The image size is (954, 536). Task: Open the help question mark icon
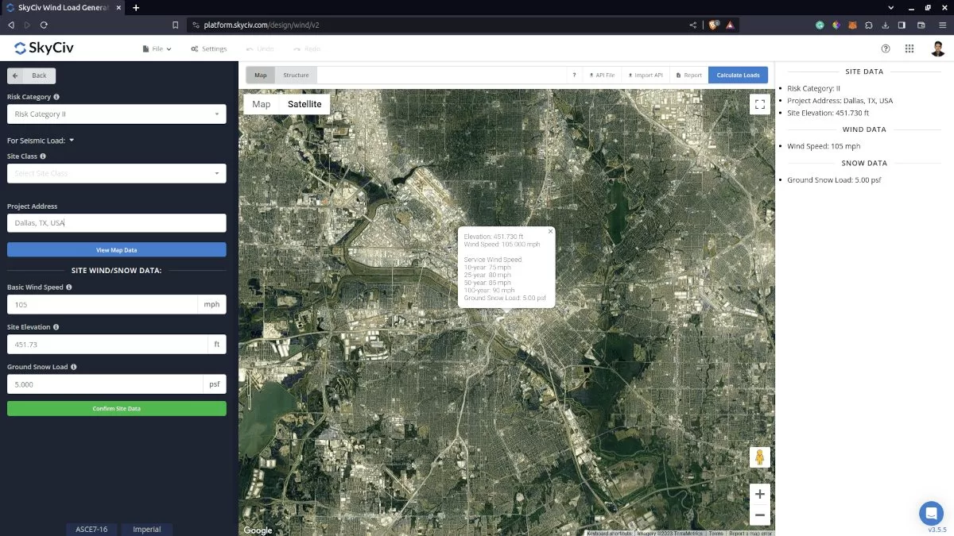[x=886, y=48]
